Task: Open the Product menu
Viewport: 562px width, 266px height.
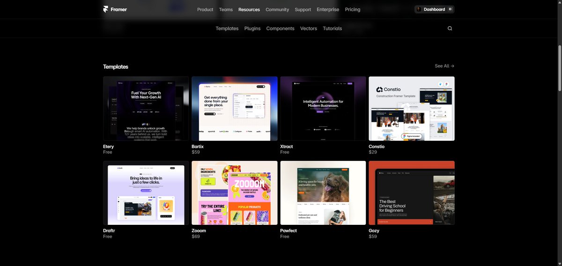Action: tap(205, 9)
